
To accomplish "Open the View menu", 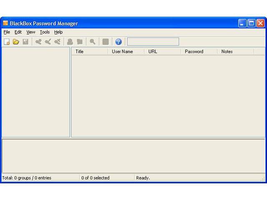I will 30,32.
